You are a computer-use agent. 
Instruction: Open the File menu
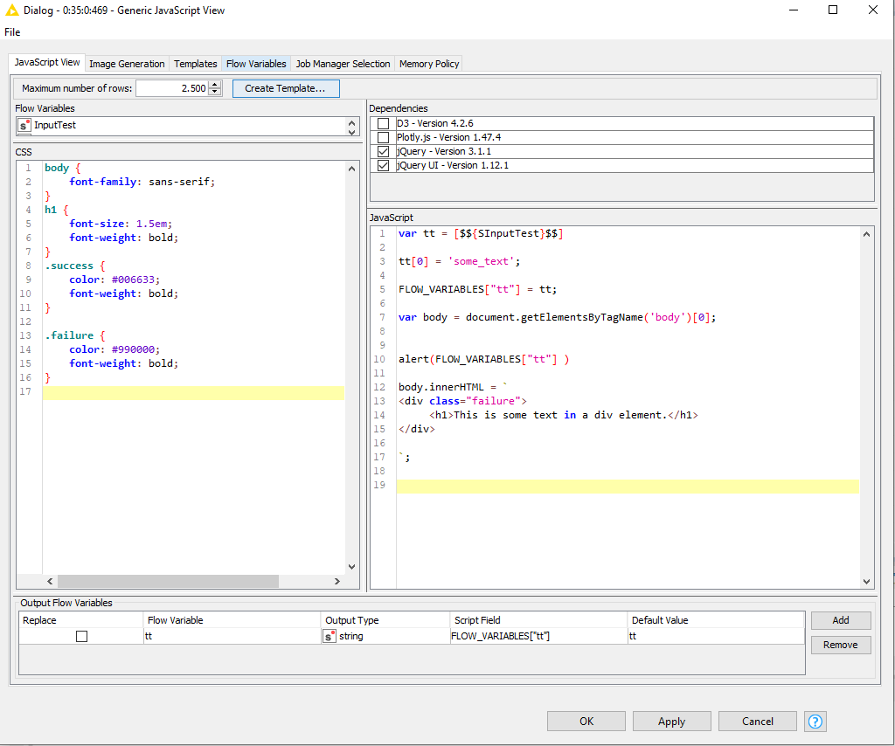(12, 32)
